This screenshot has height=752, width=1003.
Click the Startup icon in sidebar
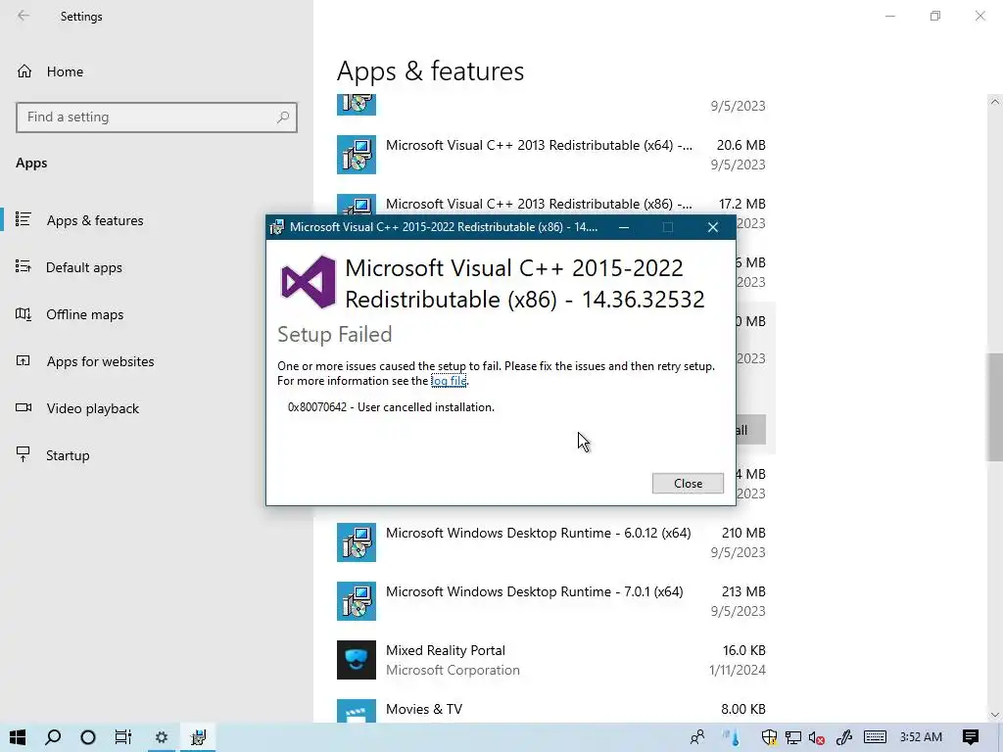coord(24,454)
